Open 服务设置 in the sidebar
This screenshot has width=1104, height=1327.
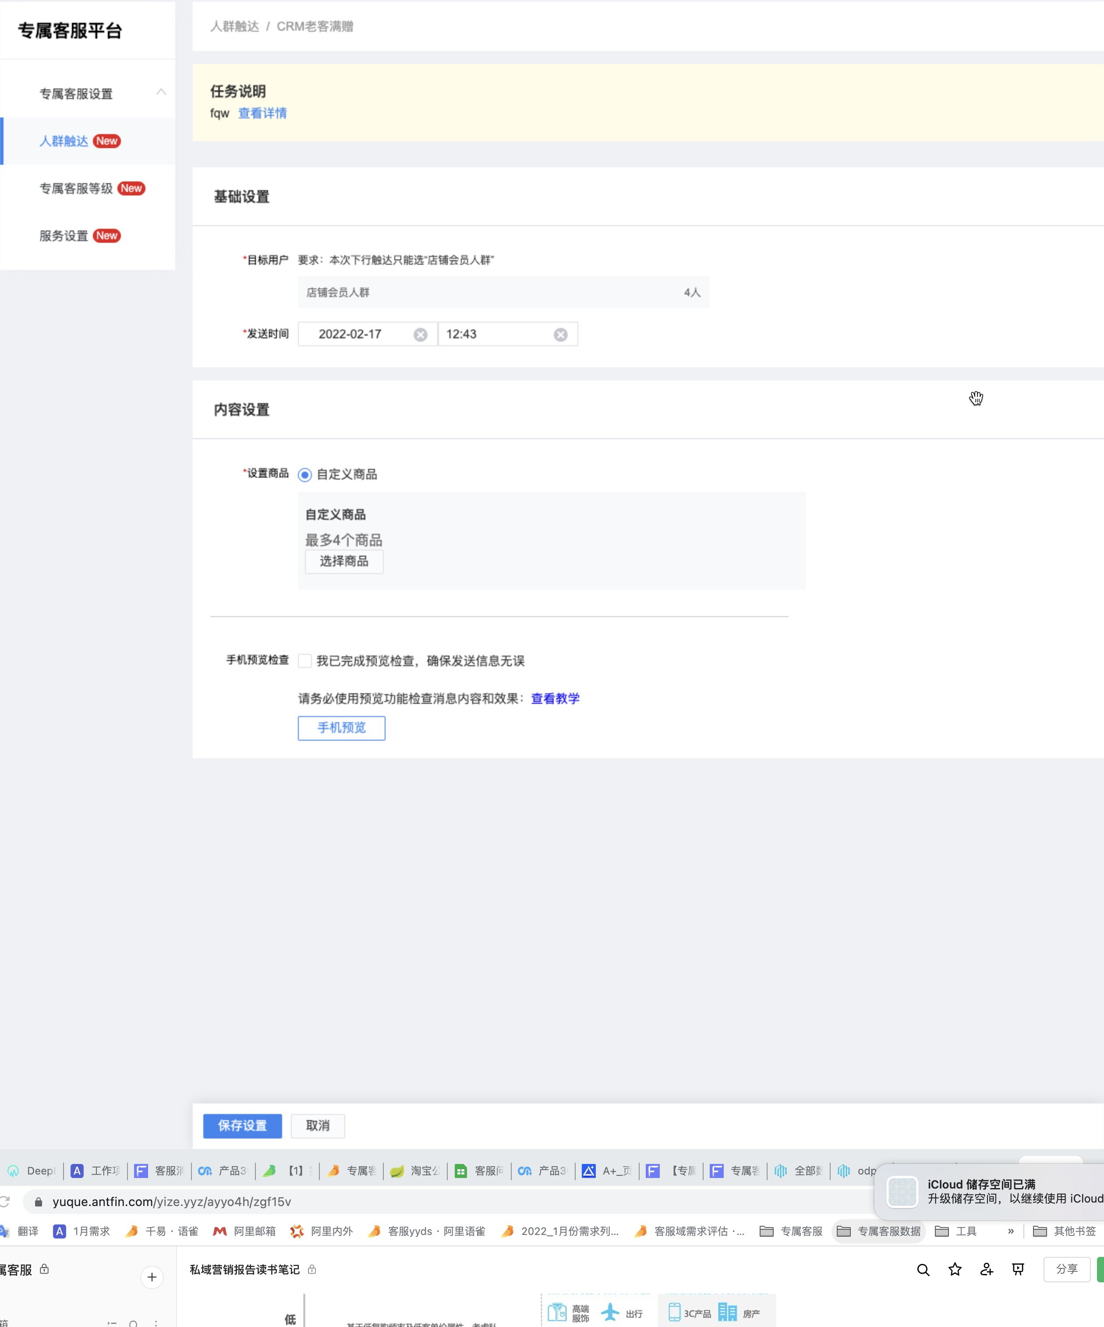[x=64, y=236]
